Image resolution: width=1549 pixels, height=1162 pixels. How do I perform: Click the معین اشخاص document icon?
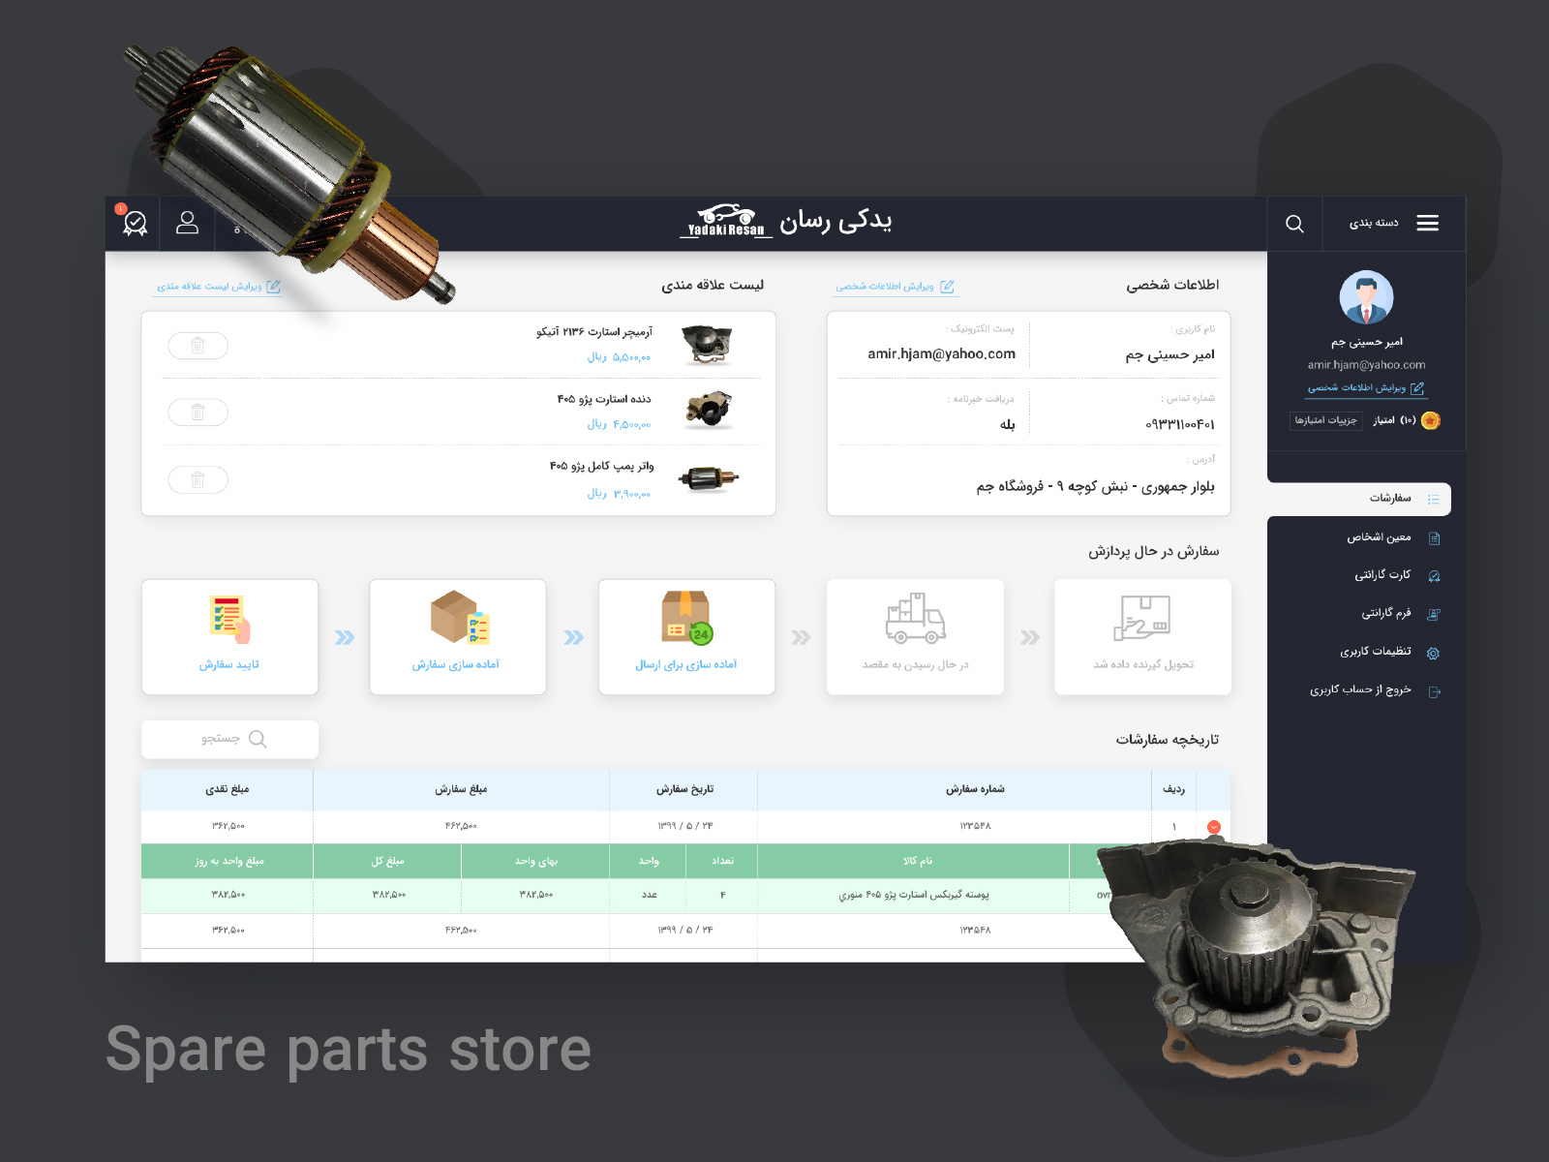point(1434,537)
